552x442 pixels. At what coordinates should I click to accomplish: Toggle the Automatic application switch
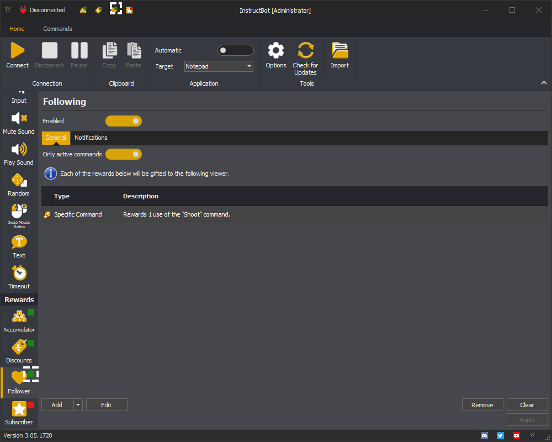(x=236, y=50)
